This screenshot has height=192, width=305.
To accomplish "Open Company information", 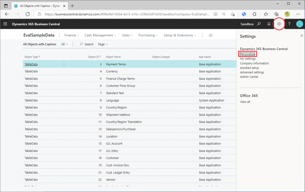I will [254, 63].
